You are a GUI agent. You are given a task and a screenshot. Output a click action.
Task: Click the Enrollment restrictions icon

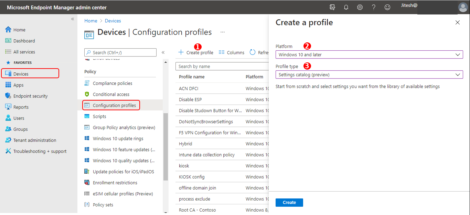(x=87, y=183)
